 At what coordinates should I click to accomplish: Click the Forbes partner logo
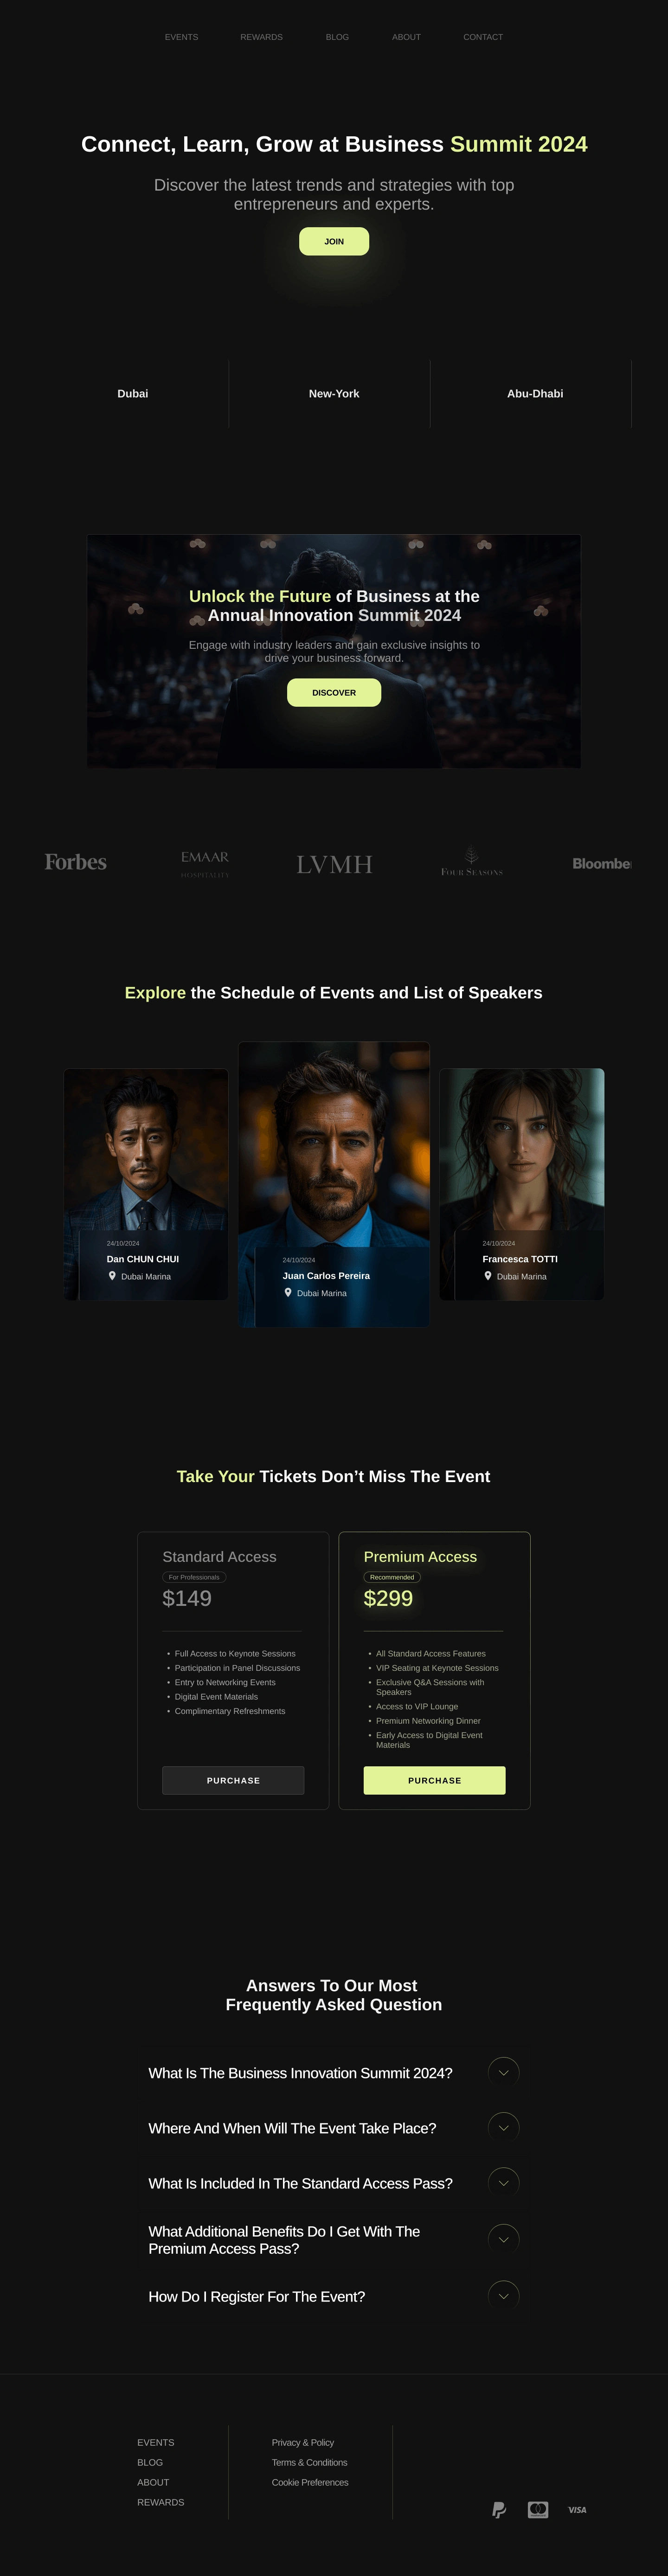coord(76,862)
